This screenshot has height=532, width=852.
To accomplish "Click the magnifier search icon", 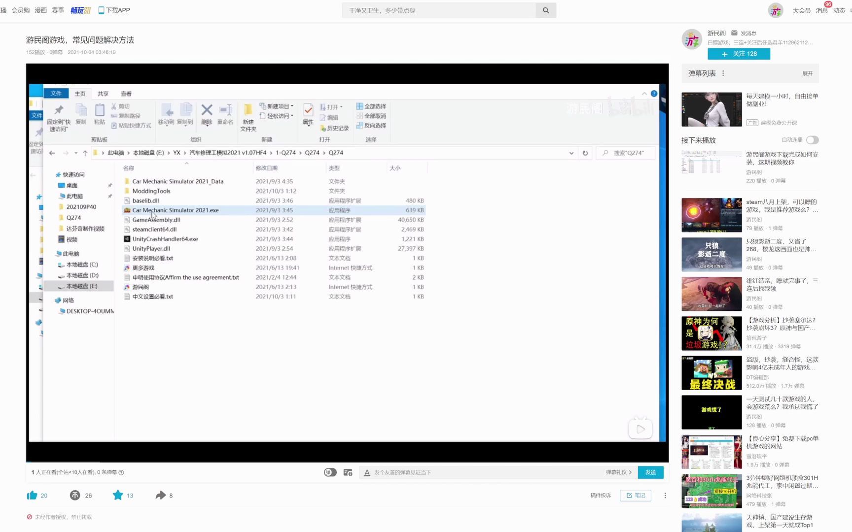I will (546, 10).
